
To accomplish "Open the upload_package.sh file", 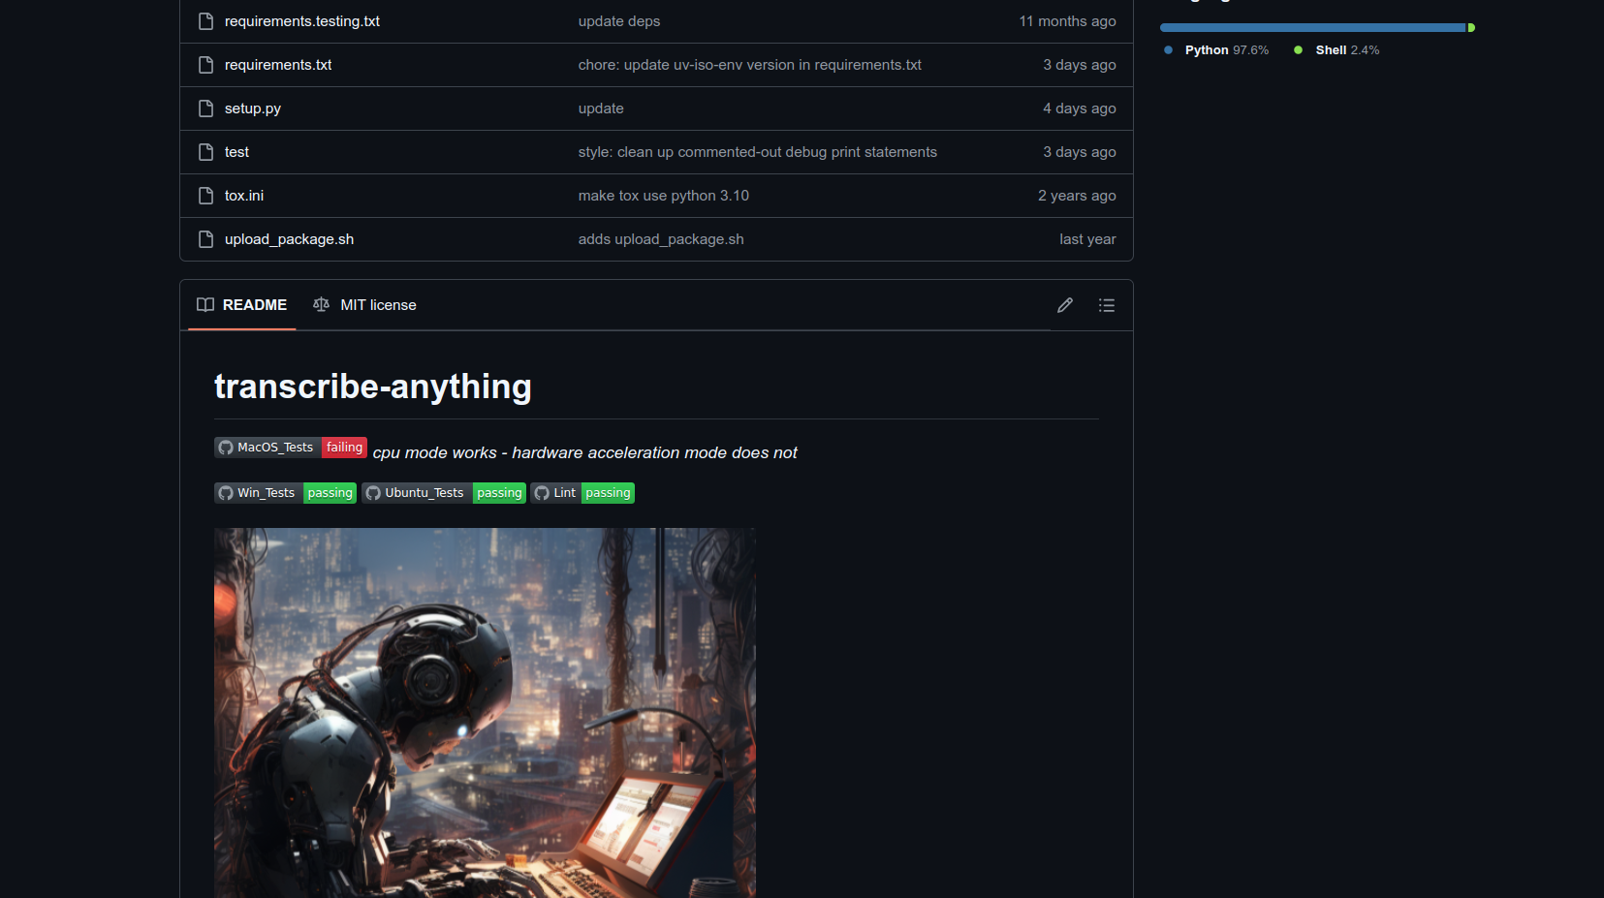I will tap(289, 239).
